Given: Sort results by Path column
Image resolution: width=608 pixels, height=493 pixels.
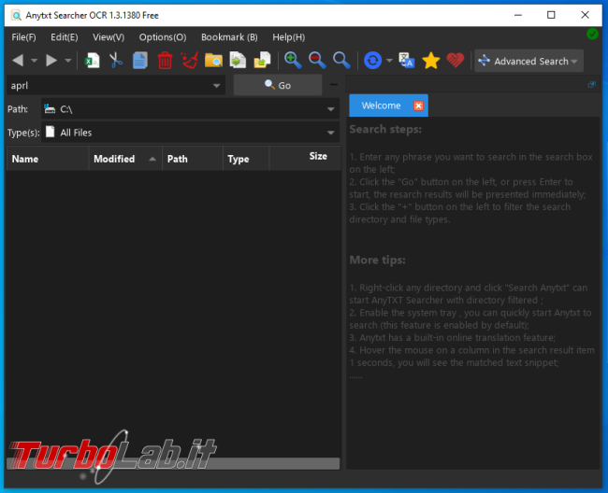Looking at the screenshot, I should tap(193, 159).
